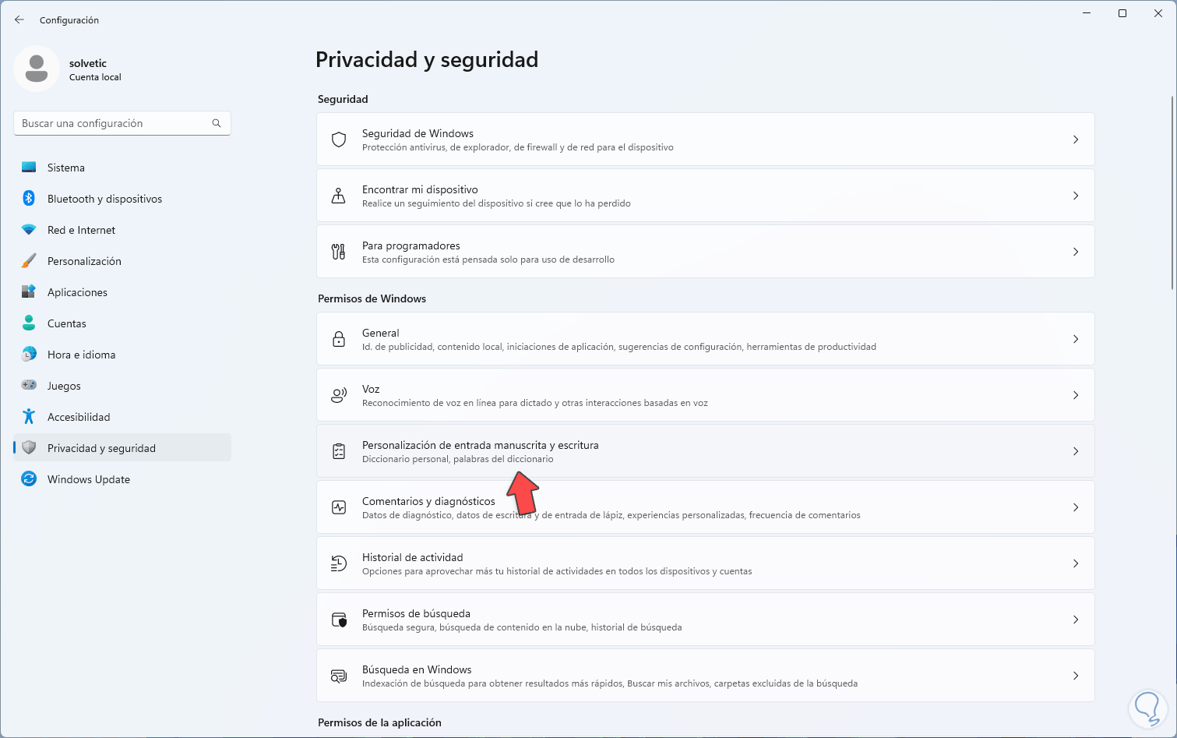1177x738 pixels.
Task: Click the Historial de actividad icon
Action: point(339,563)
